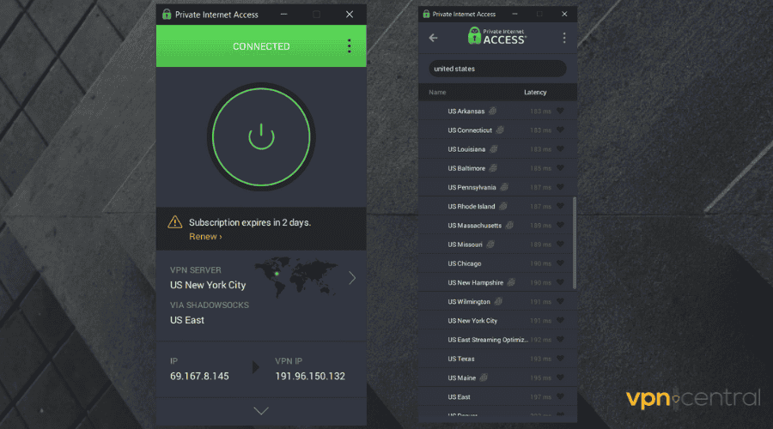This screenshot has width=773, height=429.
Task: Click the VPN IP value 191.96.150.132
Action: click(310, 377)
